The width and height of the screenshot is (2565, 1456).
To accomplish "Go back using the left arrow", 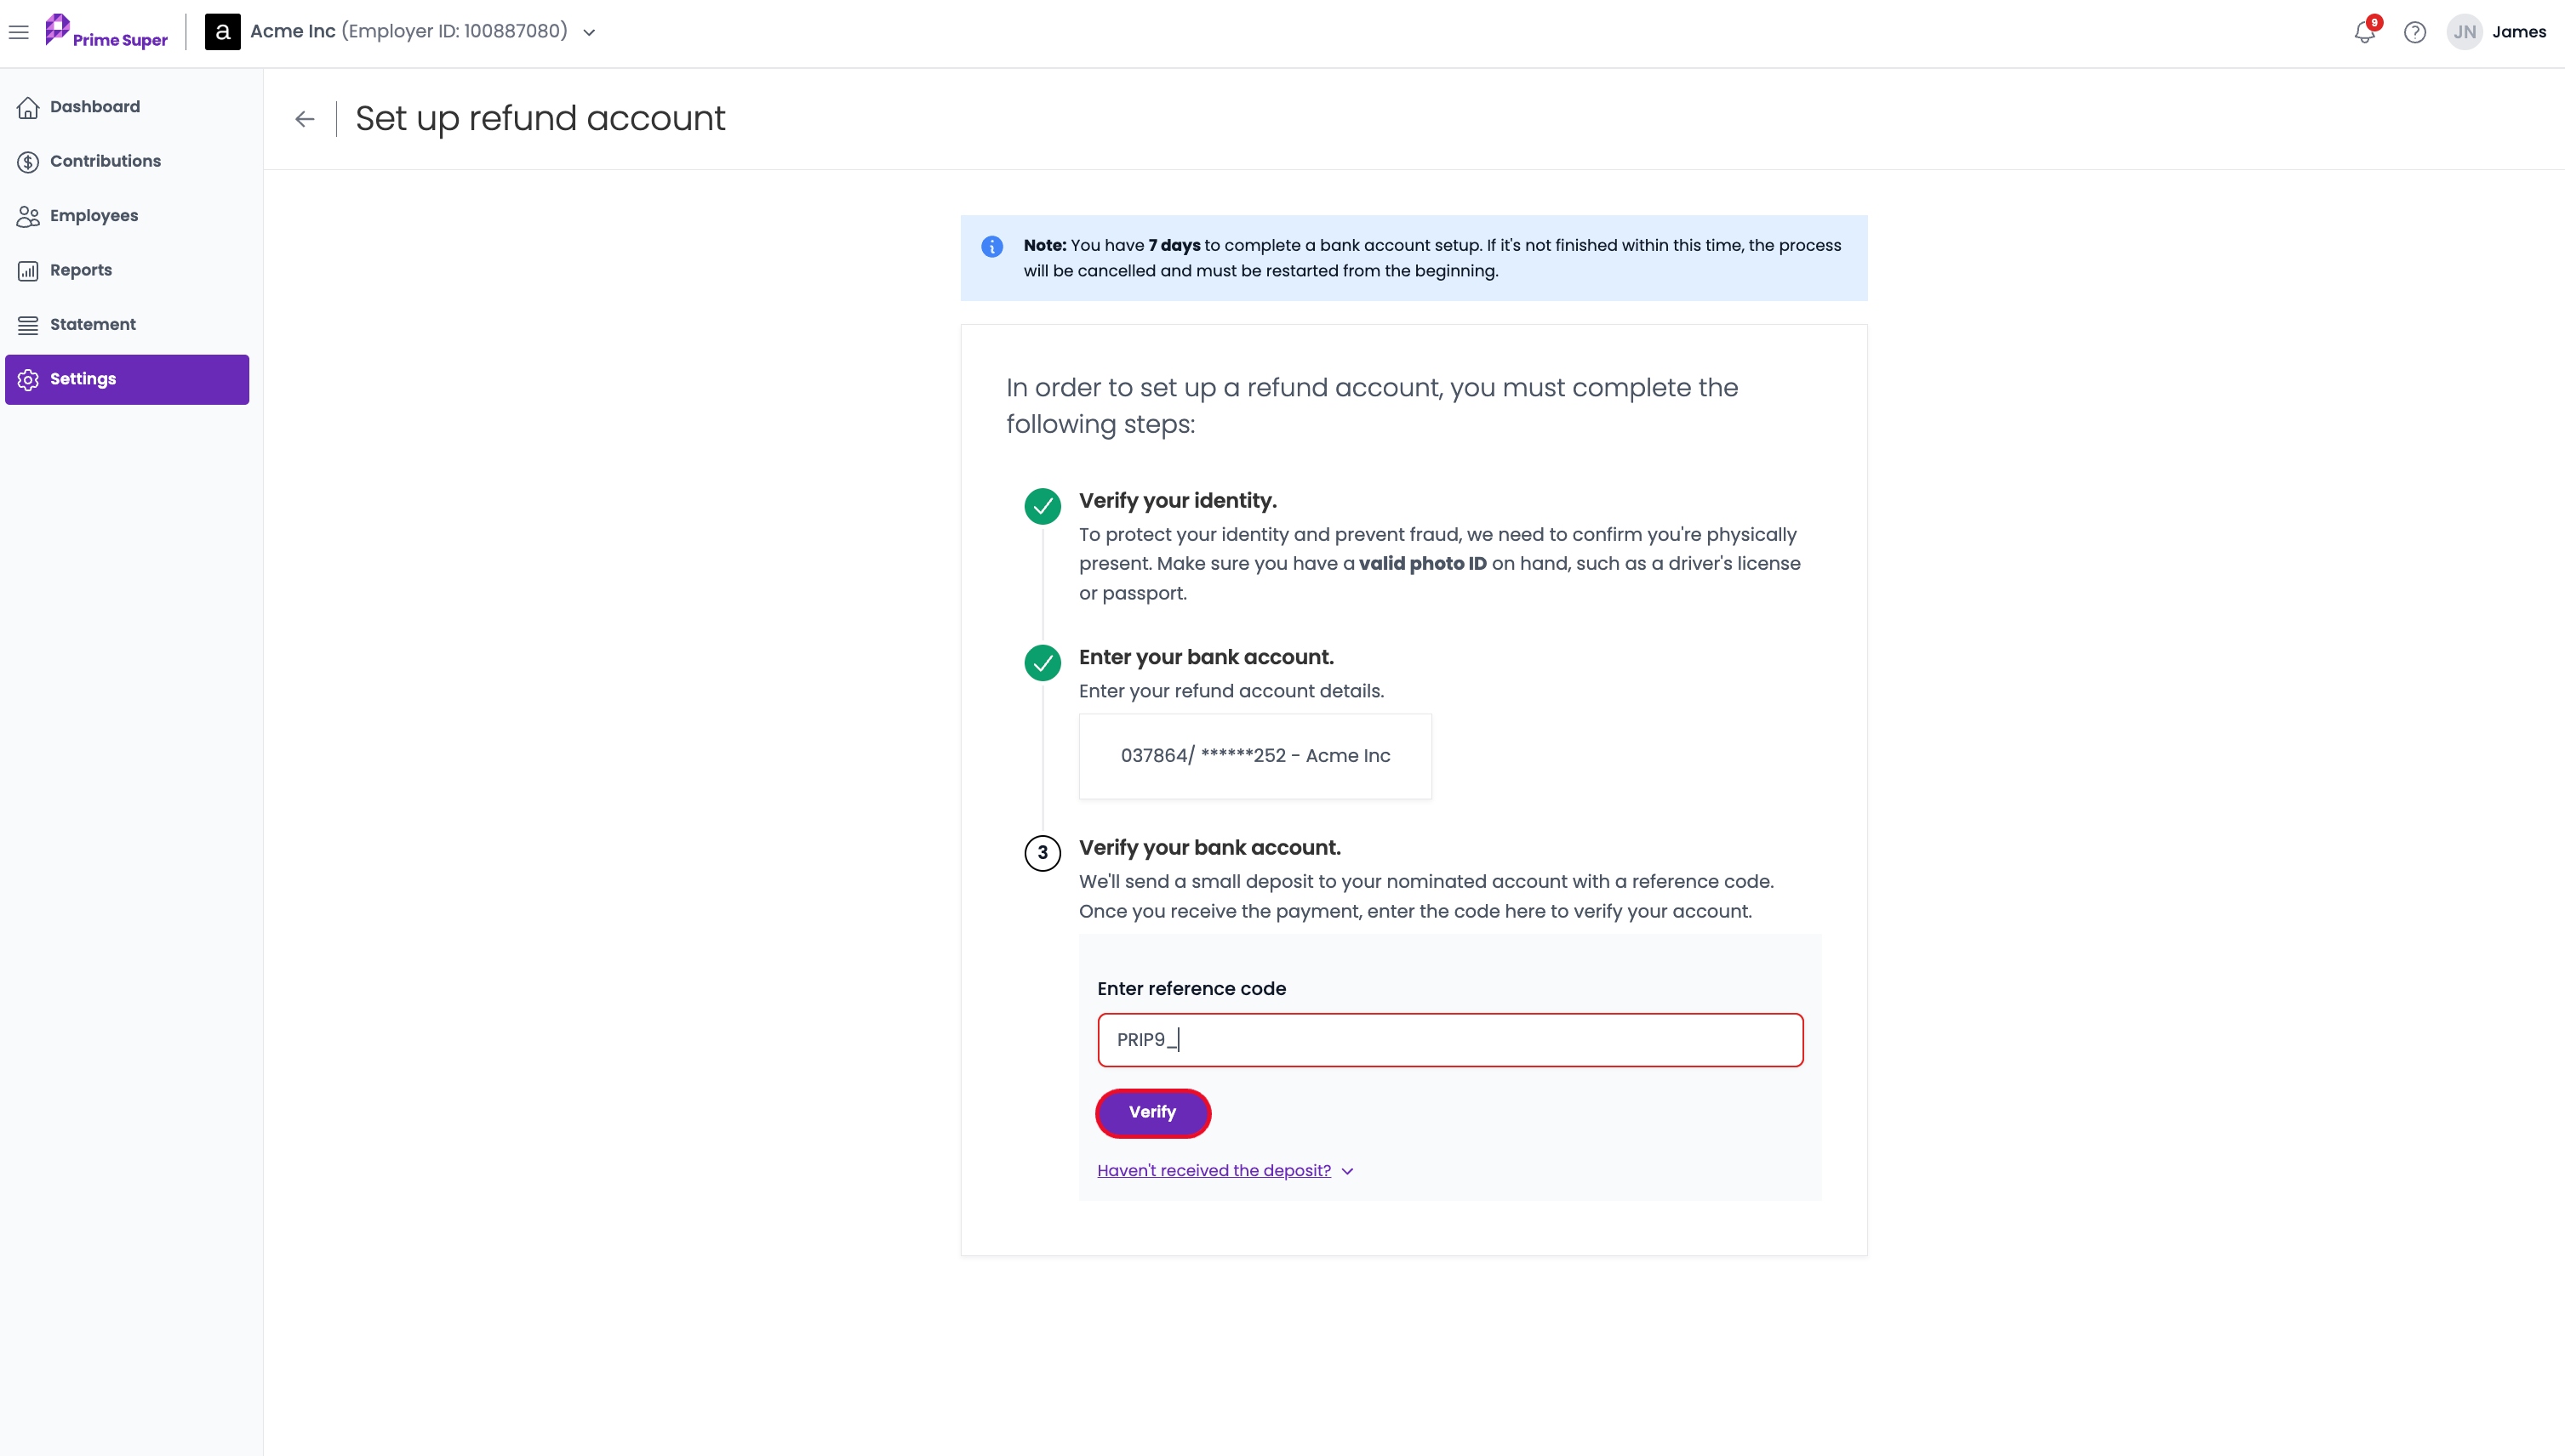I will click(x=306, y=119).
